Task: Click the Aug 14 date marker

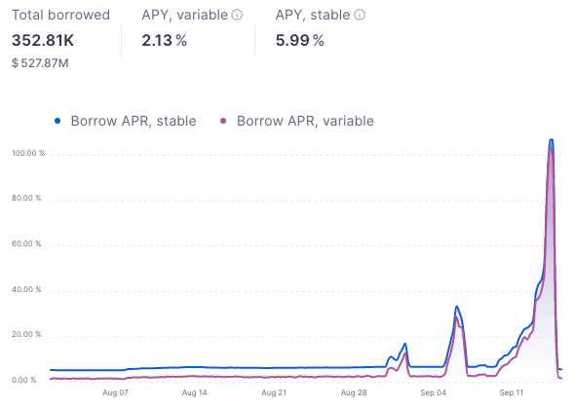Action: (x=194, y=392)
